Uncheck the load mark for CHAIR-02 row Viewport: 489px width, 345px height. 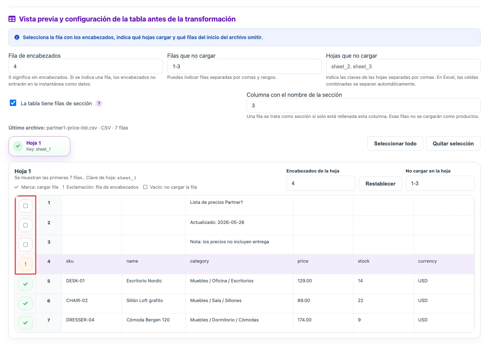[x=25, y=303]
